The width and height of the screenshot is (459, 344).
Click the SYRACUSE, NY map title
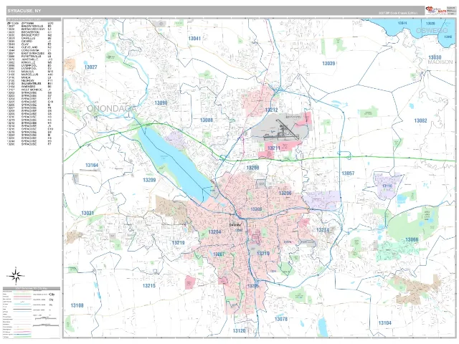(24, 11)
